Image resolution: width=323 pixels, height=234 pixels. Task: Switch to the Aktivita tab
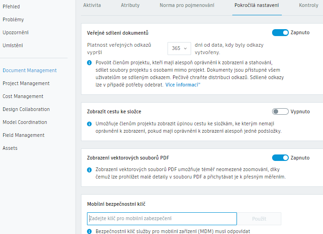[92, 6]
